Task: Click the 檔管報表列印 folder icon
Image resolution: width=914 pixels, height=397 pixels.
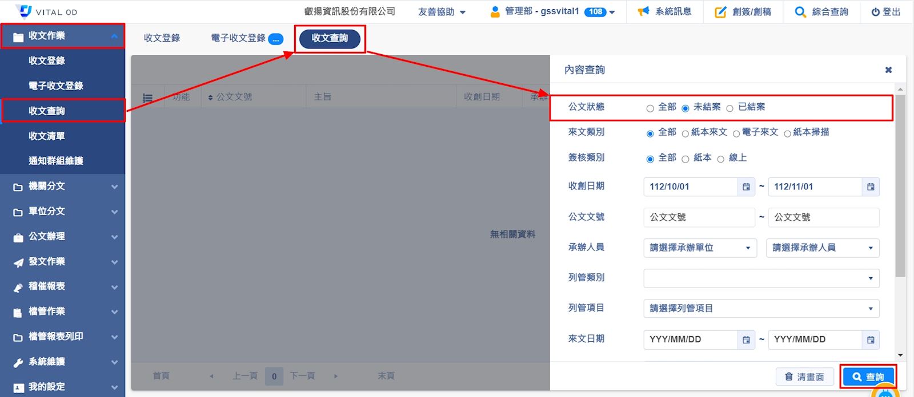Action: [x=18, y=337]
